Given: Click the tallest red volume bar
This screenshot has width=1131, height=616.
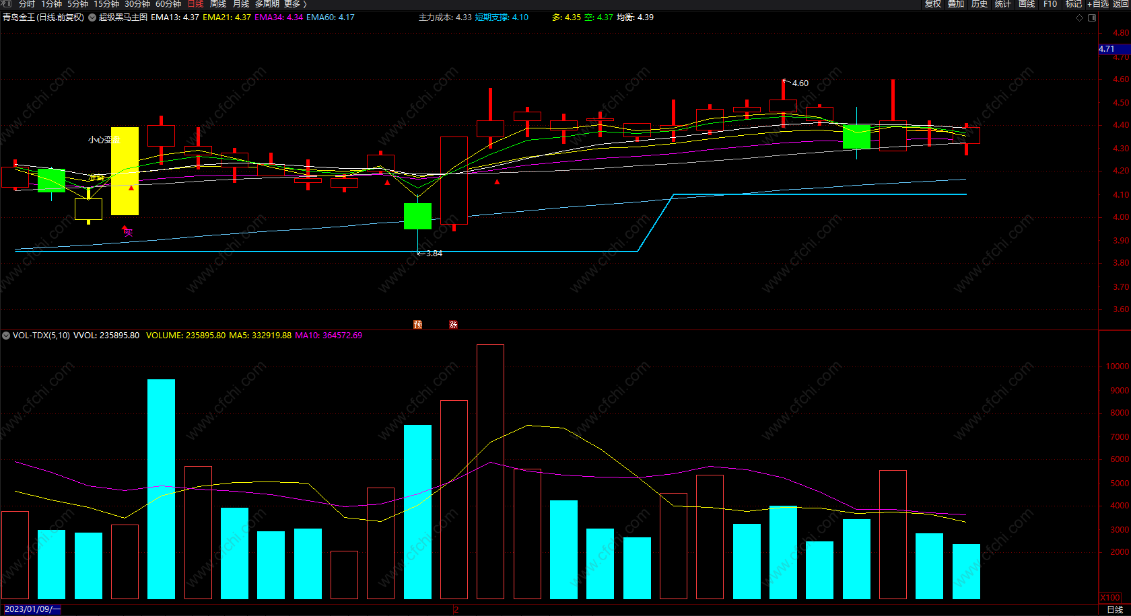Looking at the screenshot, I should [x=490, y=471].
